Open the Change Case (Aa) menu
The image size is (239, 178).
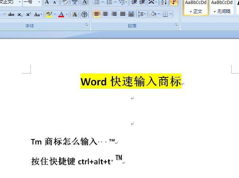tap(38, 14)
